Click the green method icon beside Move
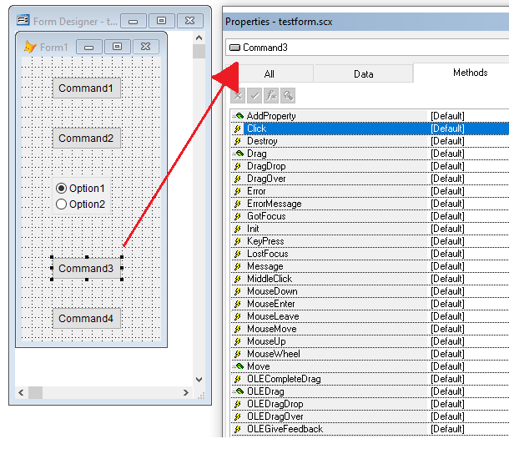 coord(239,366)
